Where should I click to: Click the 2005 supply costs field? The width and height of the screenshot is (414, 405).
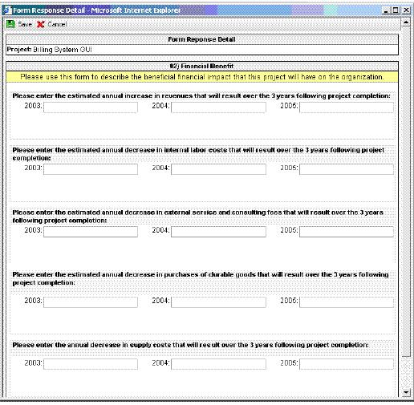(x=347, y=364)
